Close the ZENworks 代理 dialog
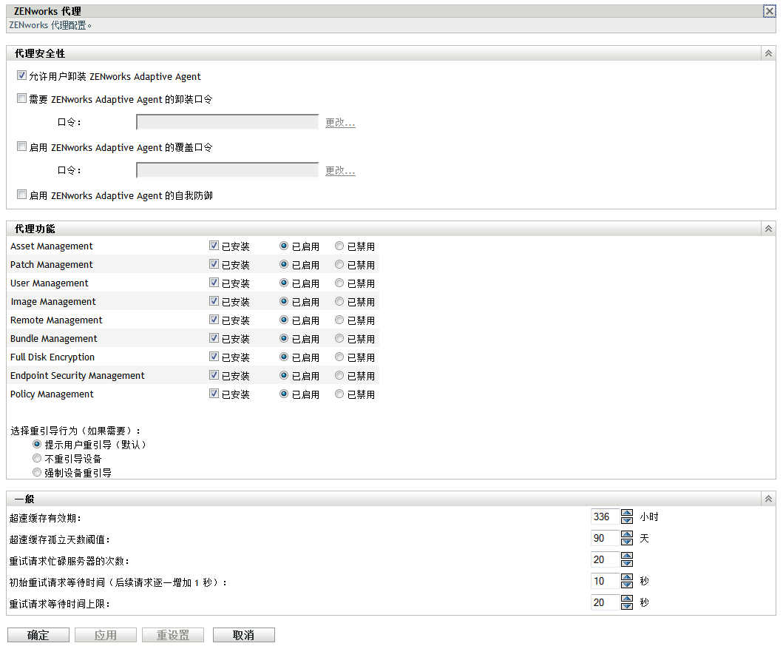 [x=769, y=11]
